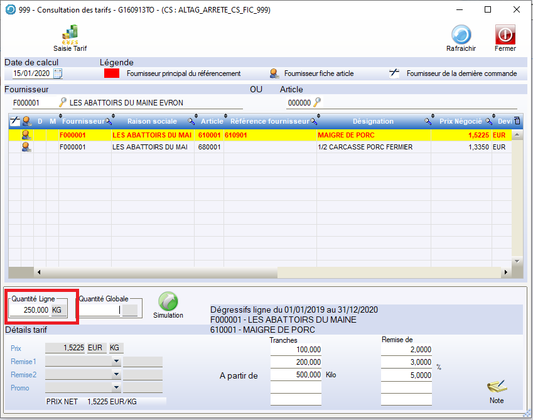Click the red Fermer icon
The image size is (533, 420).
coord(505,35)
